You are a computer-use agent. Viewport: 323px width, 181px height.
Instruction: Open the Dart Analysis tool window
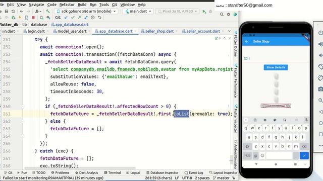[86, 173]
